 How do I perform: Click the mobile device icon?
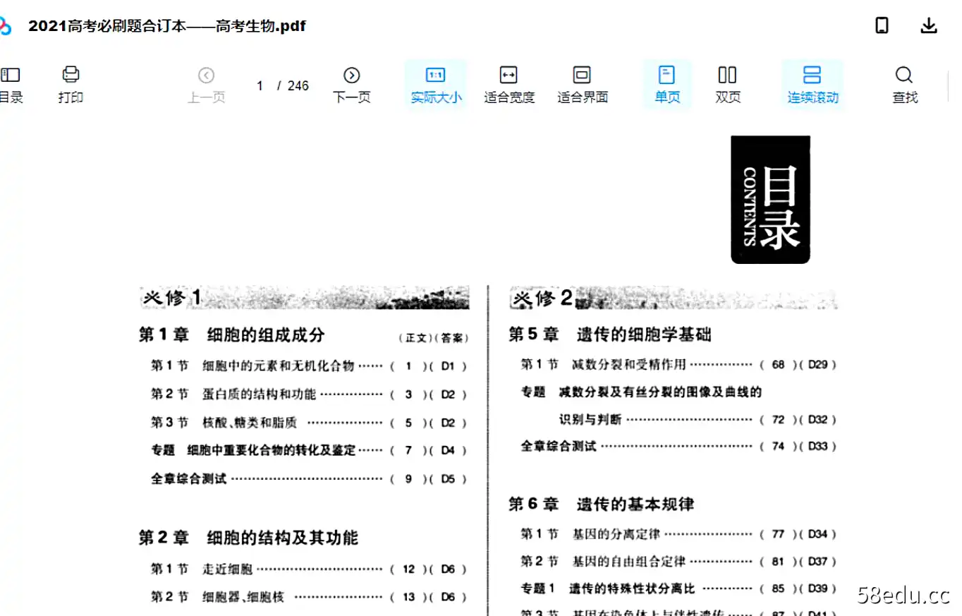tap(882, 26)
